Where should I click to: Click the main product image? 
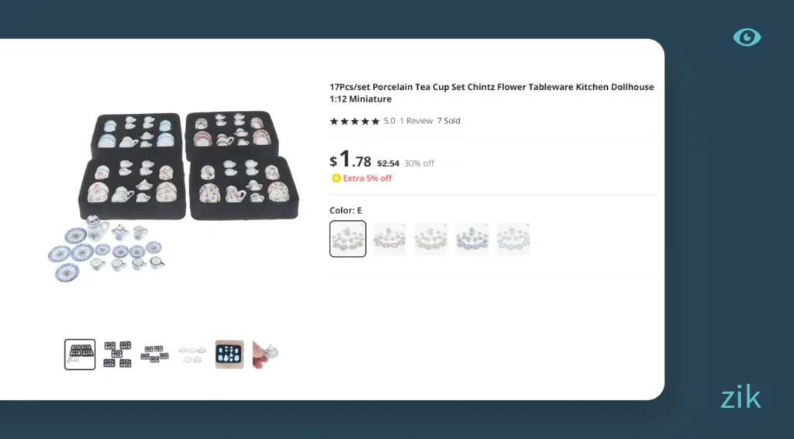pos(173,196)
